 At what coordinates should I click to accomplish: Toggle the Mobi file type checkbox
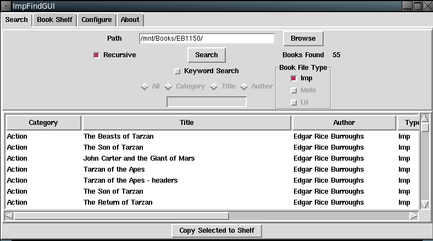coord(294,90)
